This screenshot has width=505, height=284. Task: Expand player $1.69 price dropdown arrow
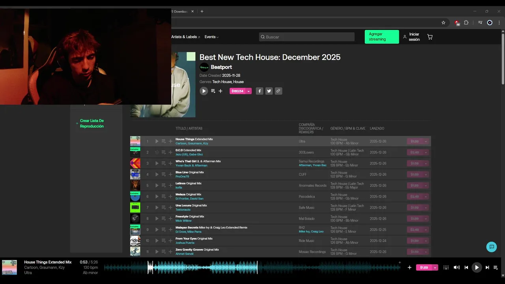(435, 267)
